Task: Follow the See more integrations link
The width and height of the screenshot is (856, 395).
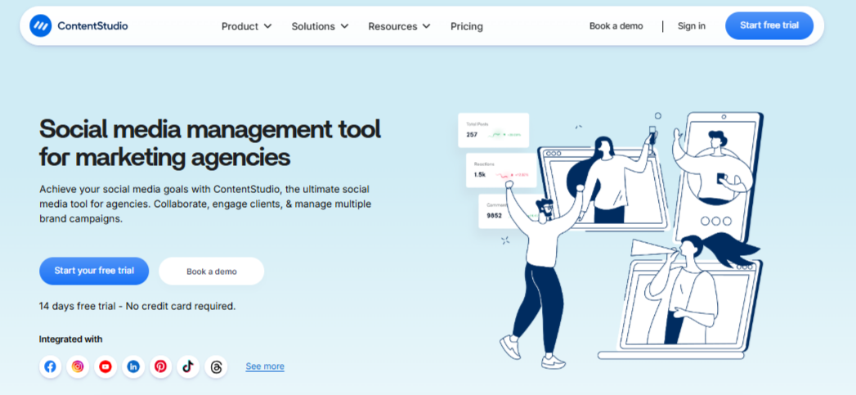Action: click(265, 366)
